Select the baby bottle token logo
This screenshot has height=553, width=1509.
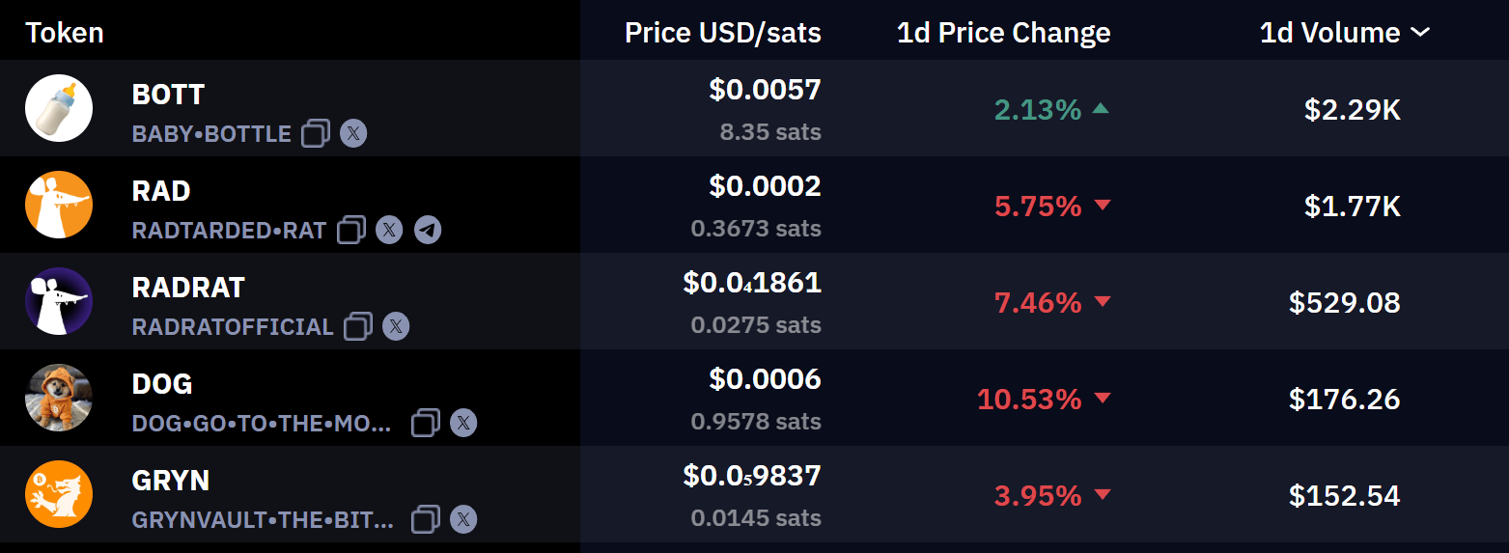click(x=59, y=108)
